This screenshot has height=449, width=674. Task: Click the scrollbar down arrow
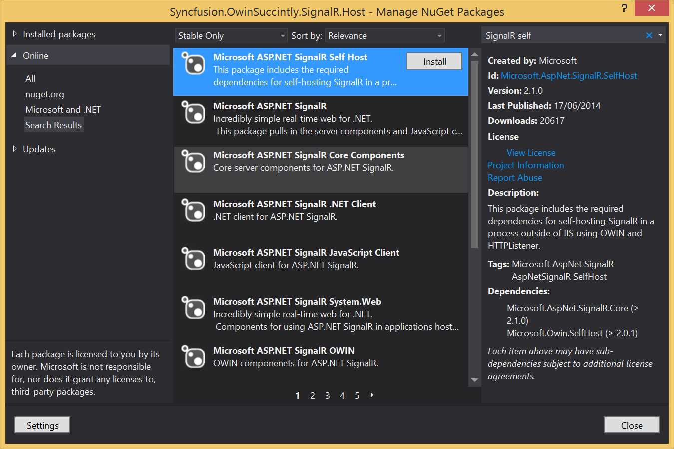coord(475,380)
